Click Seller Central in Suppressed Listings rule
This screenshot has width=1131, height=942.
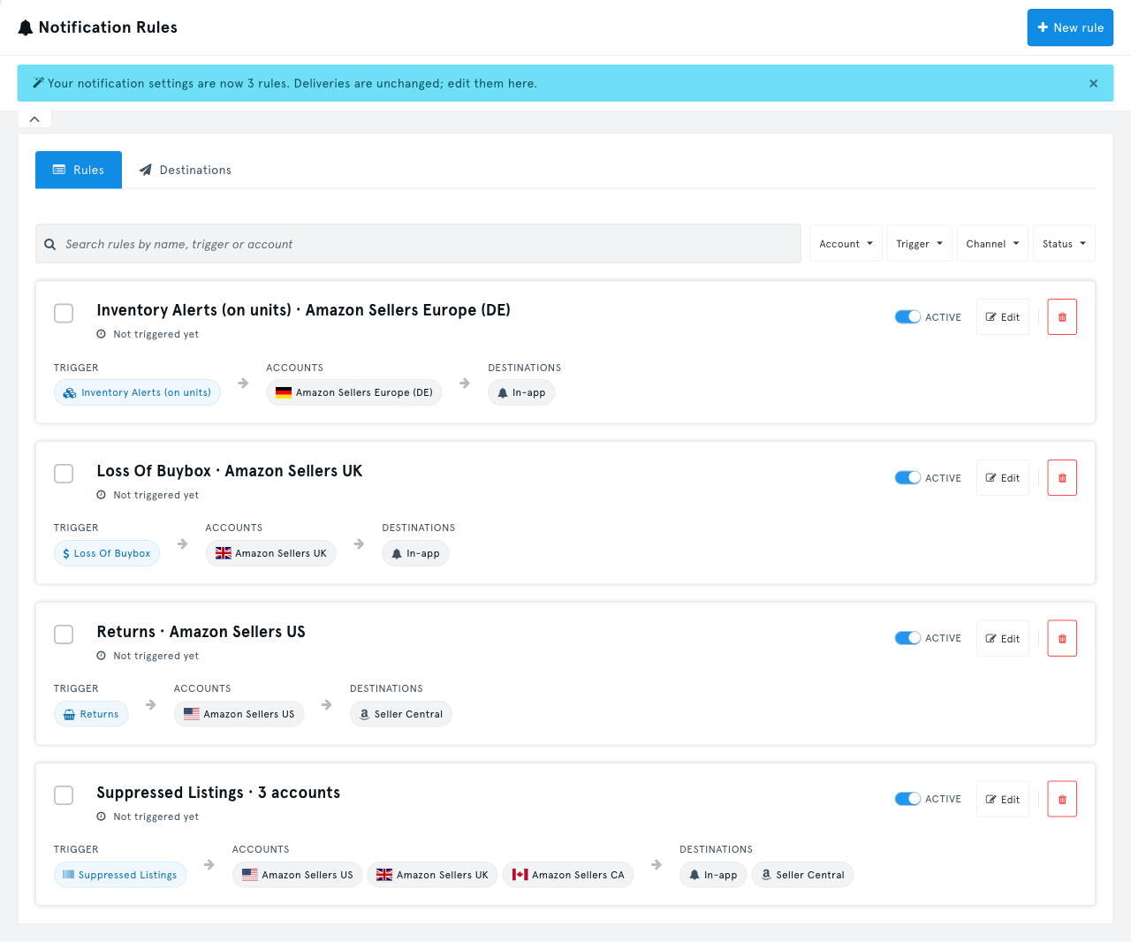pyautogui.click(x=803, y=875)
